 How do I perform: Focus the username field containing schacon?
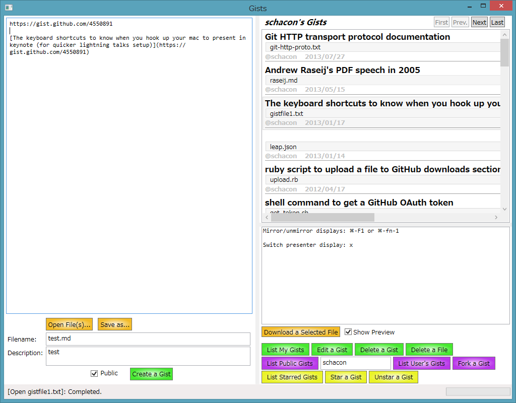(x=355, y=363)
